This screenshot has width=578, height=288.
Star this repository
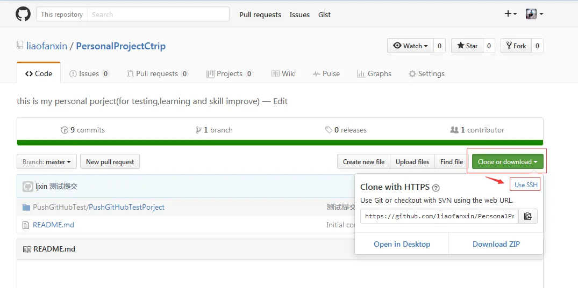467,46
